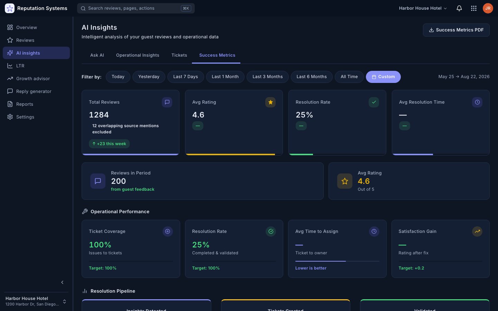Click the Avg Time to Assign progress bar
Image resolution: width=498 pixels, height=311 pixels.
tap(337, 261)
